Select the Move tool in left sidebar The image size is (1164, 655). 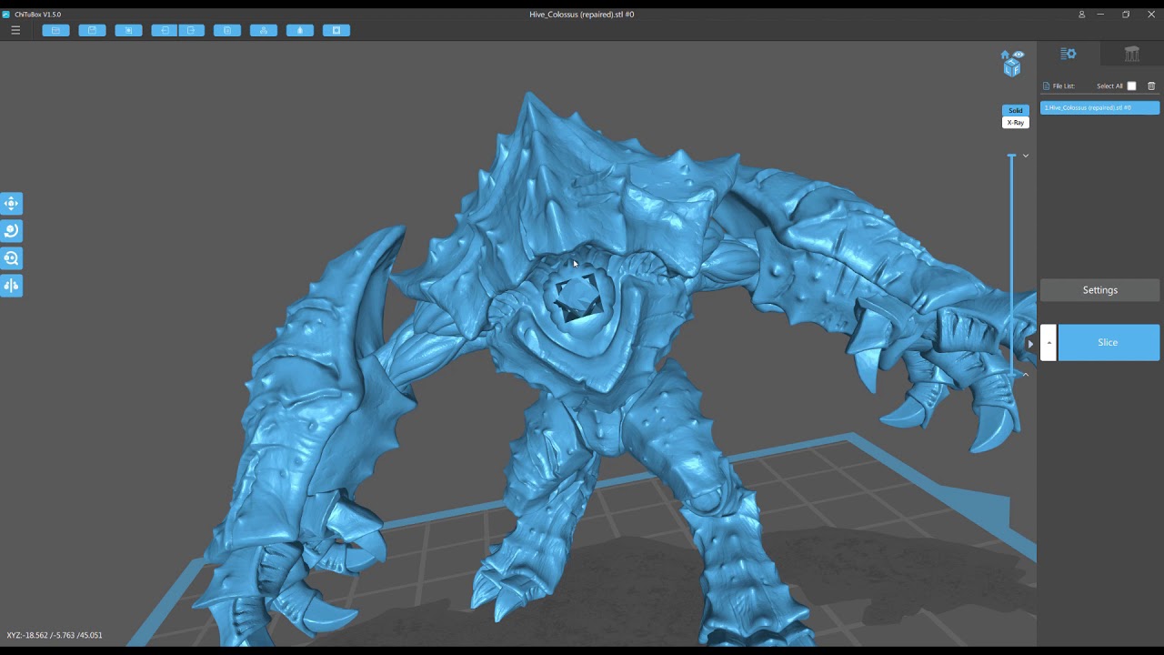pos(11,204)
